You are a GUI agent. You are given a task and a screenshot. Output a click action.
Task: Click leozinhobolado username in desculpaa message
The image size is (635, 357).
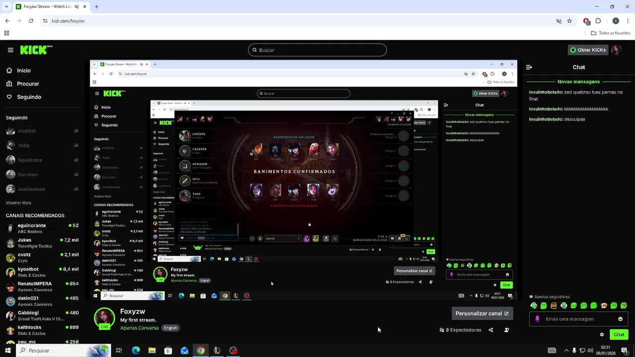(546, 119)
